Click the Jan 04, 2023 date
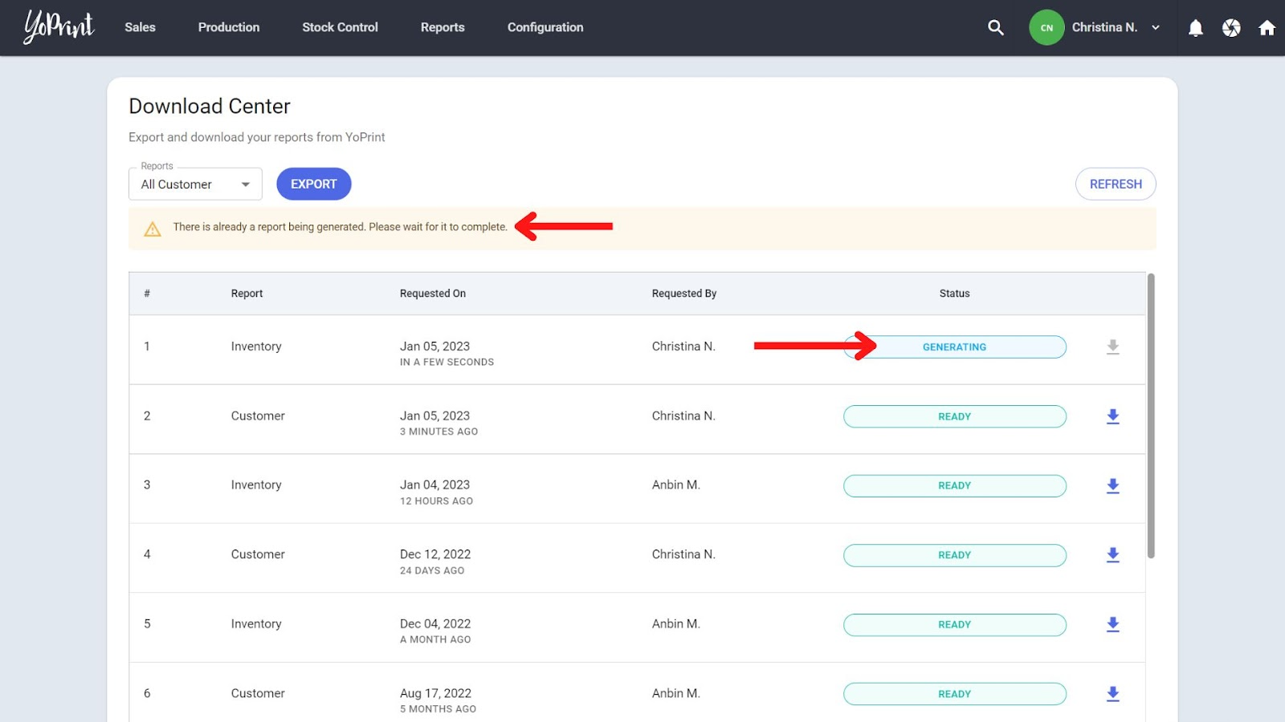1285x722 pixels. click(x=434, y=485)
